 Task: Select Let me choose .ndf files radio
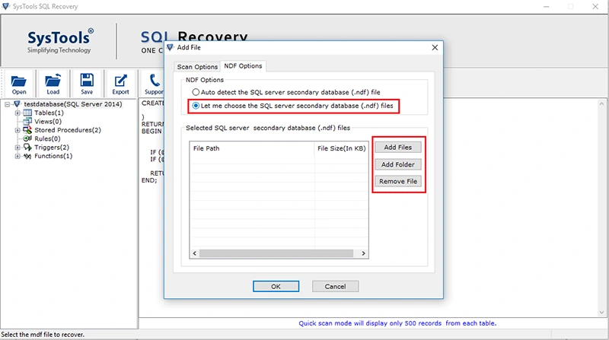pyautogui.click(x=196, y=106)
